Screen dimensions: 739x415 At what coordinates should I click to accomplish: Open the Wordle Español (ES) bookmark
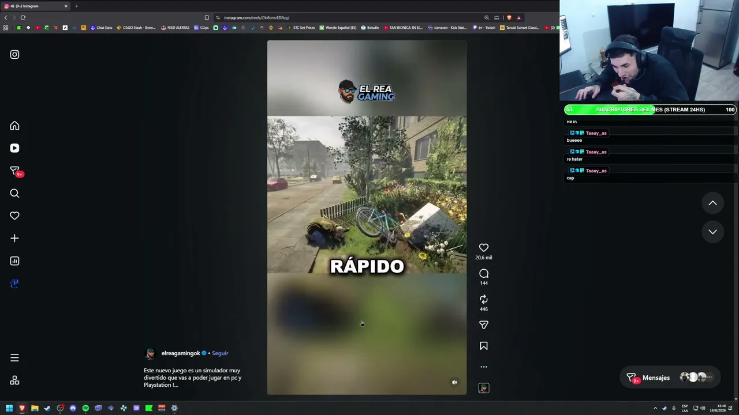[338, 28]
